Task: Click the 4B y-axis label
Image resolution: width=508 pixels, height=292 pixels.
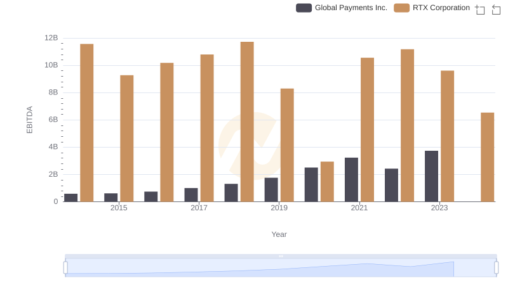Action: (x=53, y=147)
